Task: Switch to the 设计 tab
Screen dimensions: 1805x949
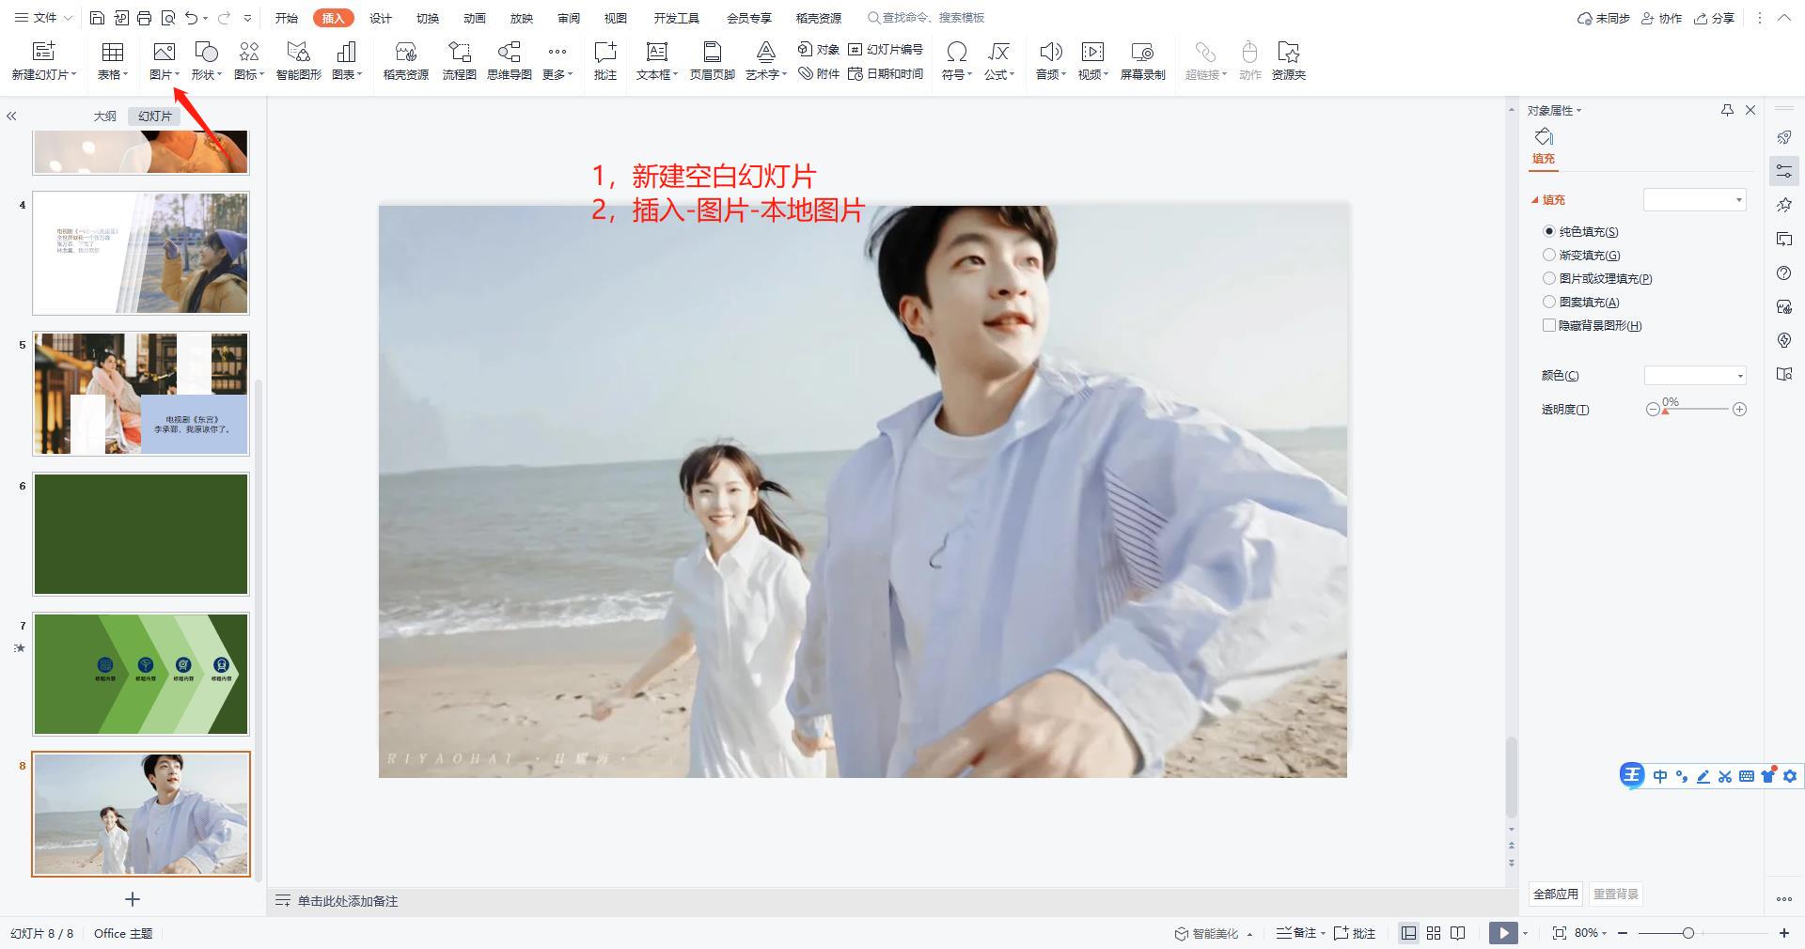Action: click(381, 18)
